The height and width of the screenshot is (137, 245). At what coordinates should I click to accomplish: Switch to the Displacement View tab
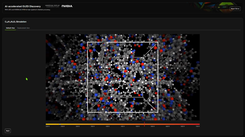pos(23,28)
